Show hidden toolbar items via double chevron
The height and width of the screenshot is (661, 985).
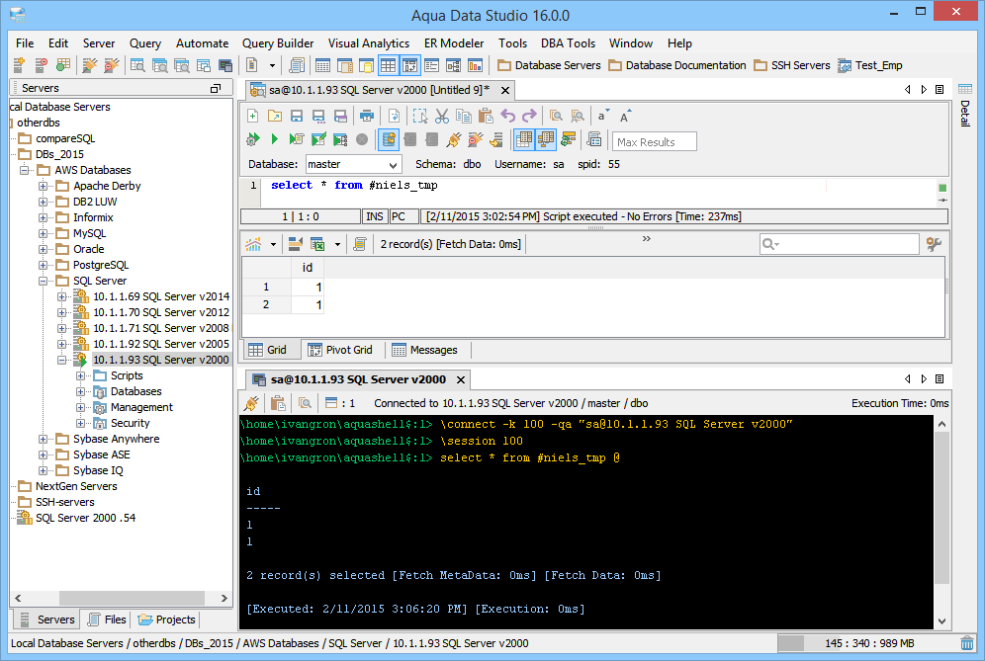[x=647, y=238]
